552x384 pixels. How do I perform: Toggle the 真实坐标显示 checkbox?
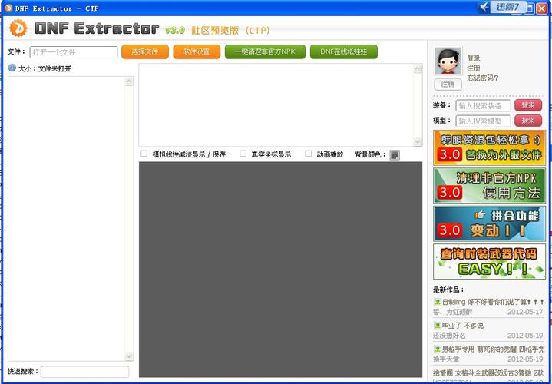point(243,154)
